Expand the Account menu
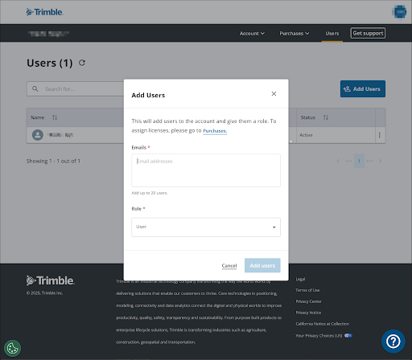This screenshot has width=412, height=360. click(252, 34)
